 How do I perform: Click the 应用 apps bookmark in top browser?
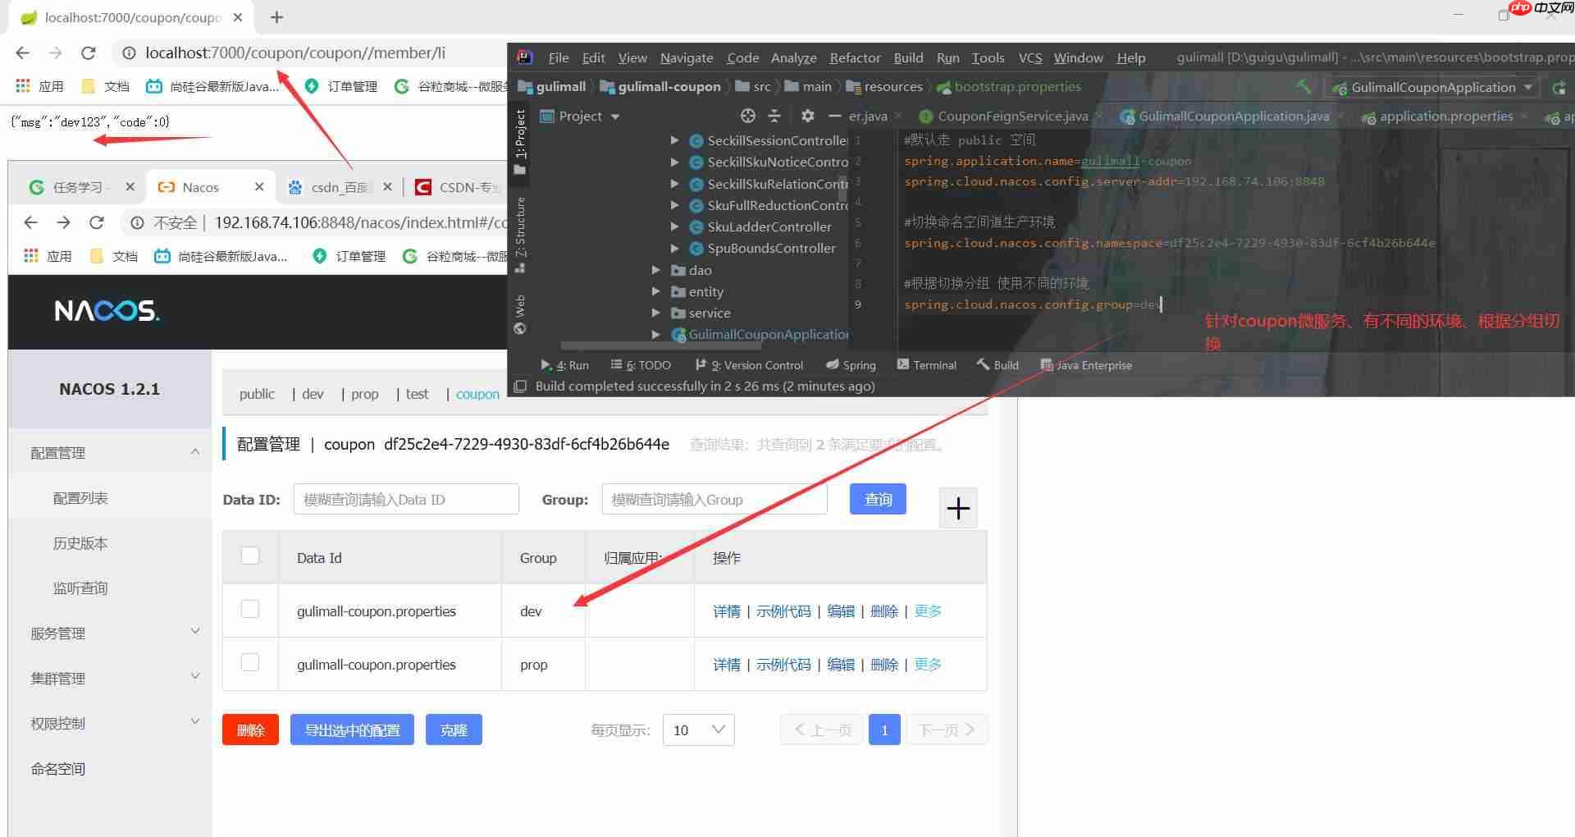point(39,86)
